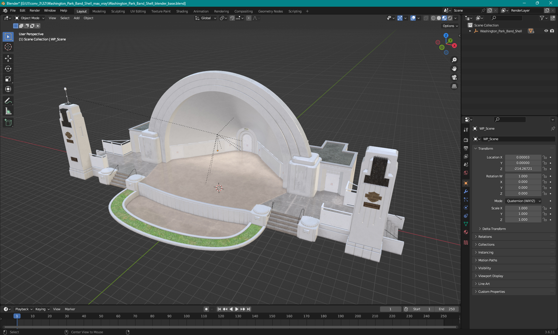Disable Washington_Park_Band_Shell collection in renders
The height and width of the screenshot is (335, 558).
coord(552,31)
